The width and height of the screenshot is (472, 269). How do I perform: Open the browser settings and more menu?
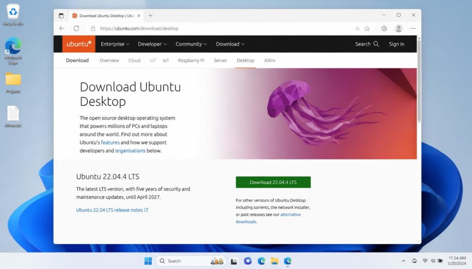point(413,28)
